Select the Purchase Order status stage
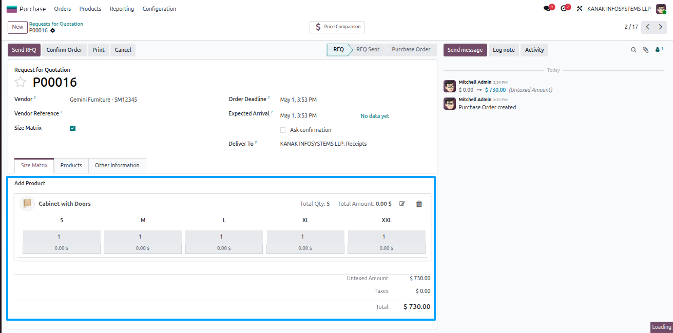Image resolution: width=673 pixels, height=333 pixels. click(411, 50)
